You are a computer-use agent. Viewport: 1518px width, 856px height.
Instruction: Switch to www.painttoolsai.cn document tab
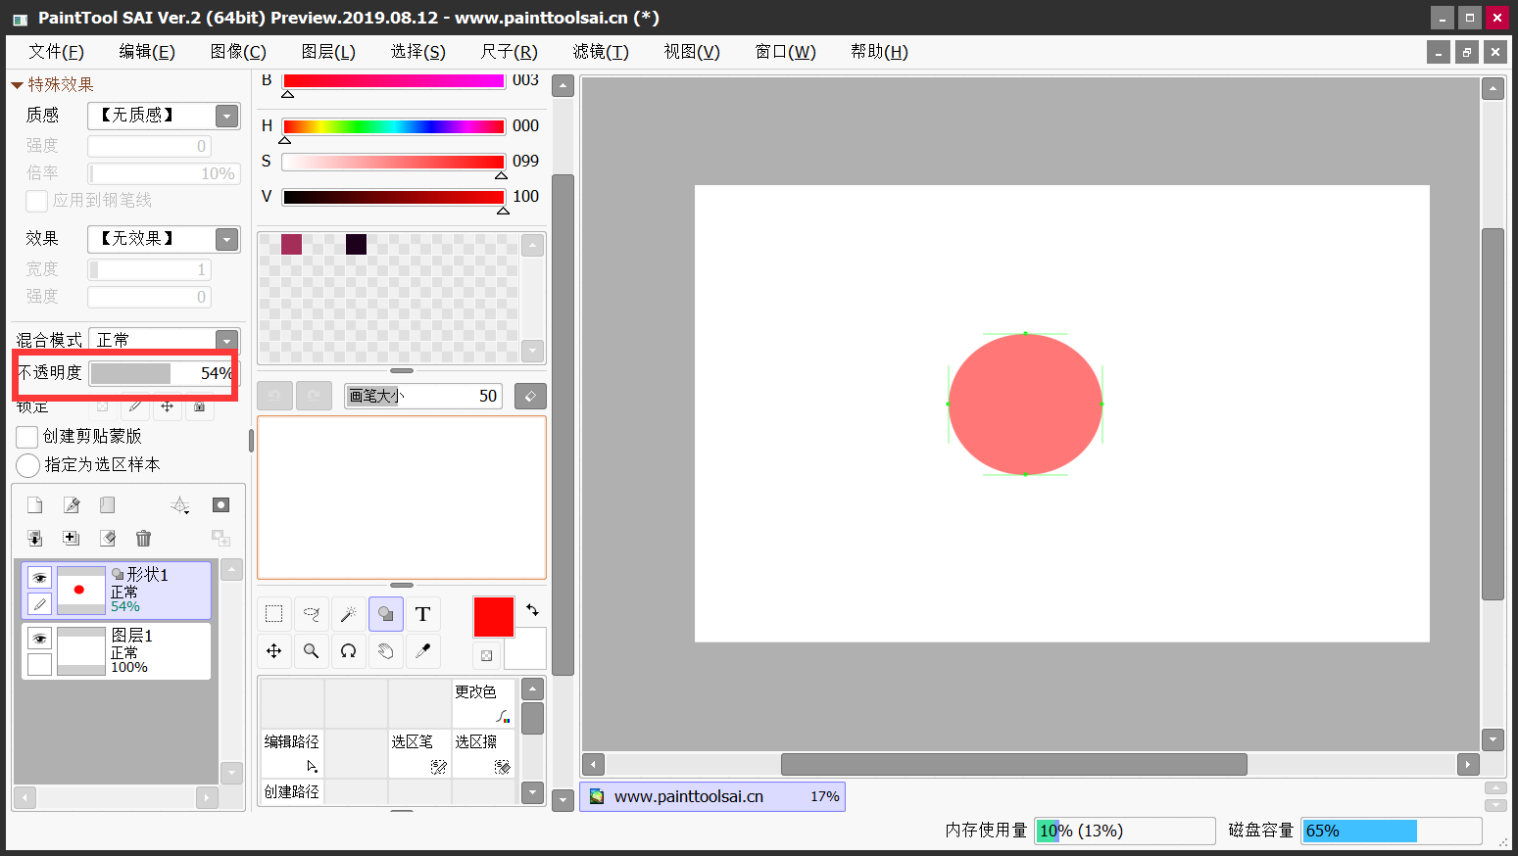coord(712,796)
